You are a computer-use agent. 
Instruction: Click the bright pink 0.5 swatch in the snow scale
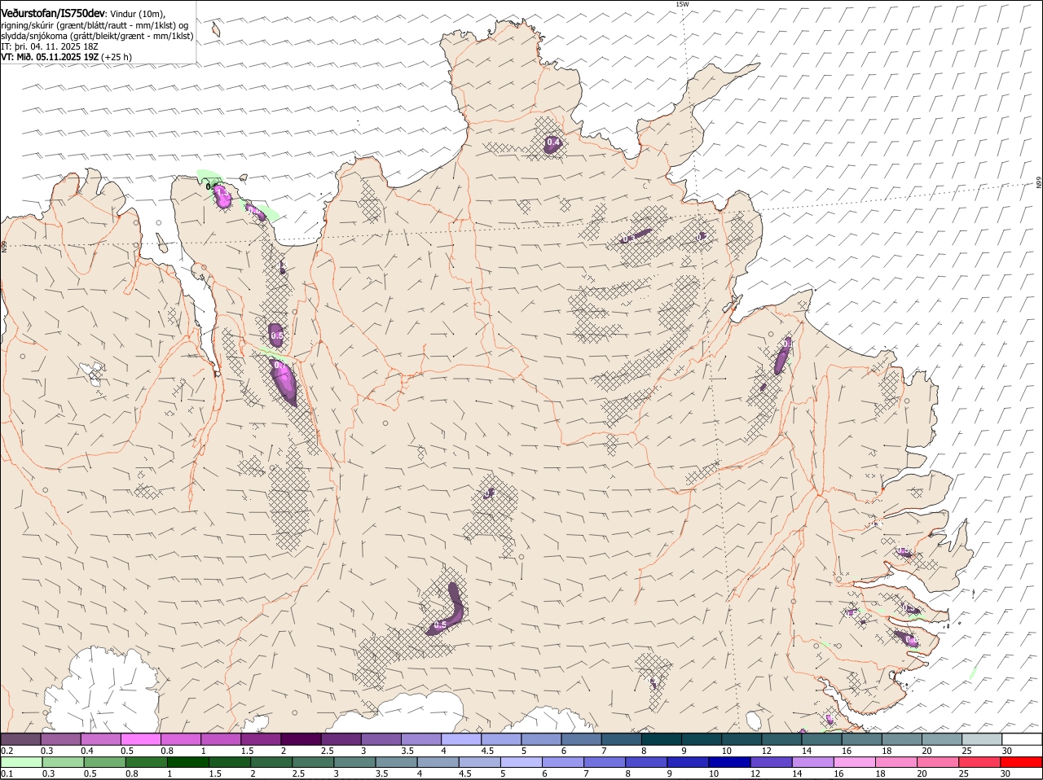[x=140, y=739]
